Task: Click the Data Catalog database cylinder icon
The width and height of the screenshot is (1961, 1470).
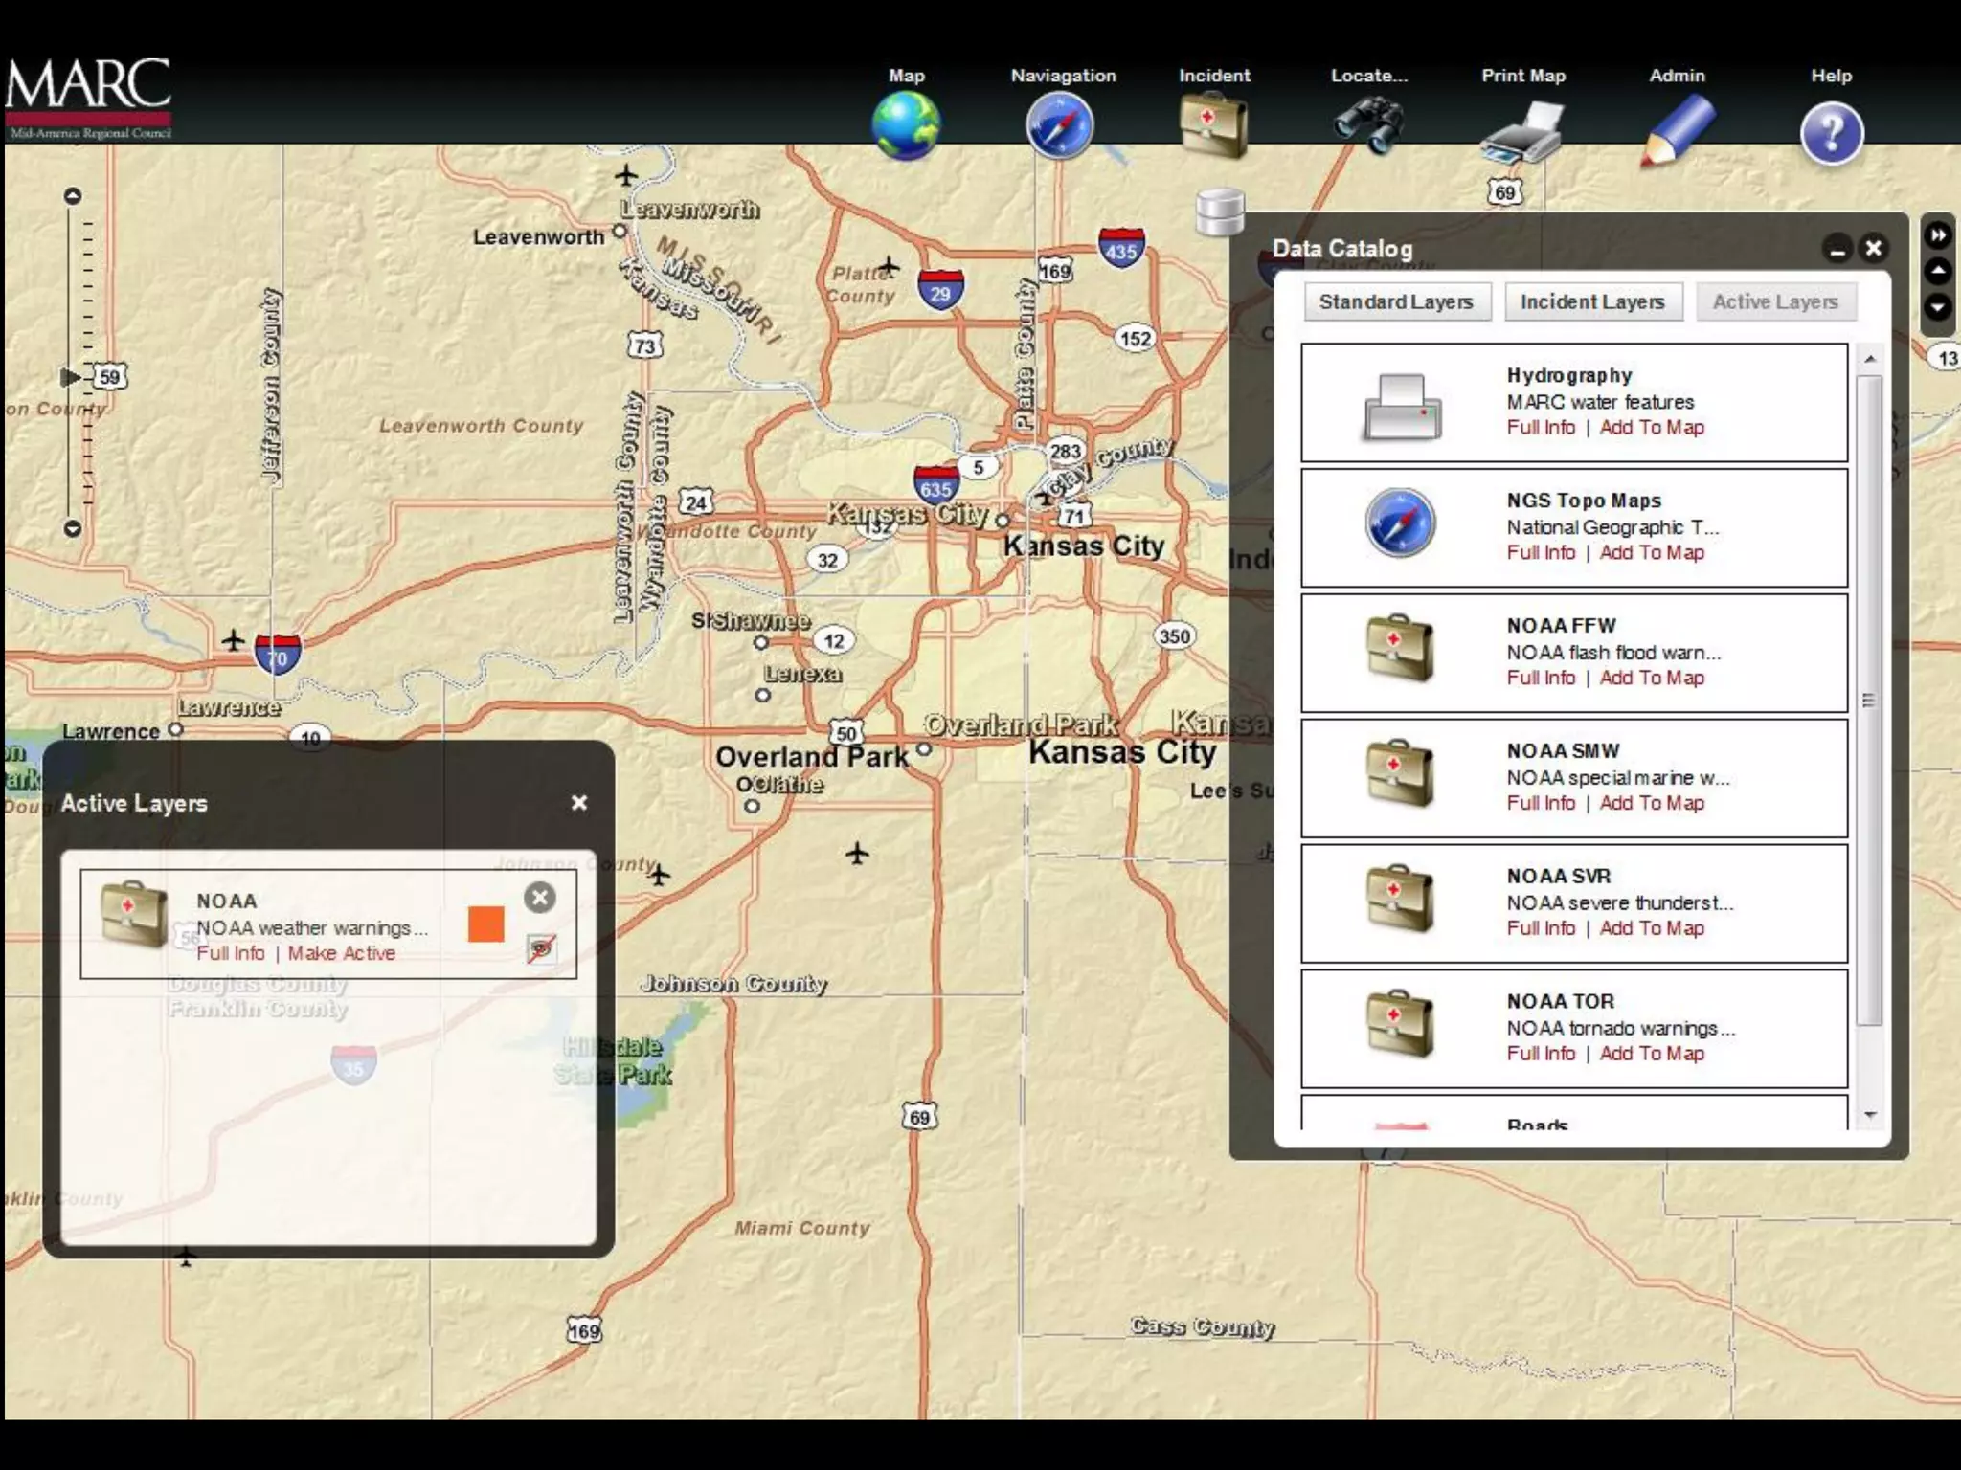Action: click(1221, 212)
